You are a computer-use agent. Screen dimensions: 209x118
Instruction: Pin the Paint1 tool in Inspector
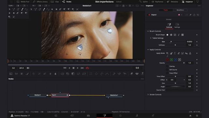[190, 15]
